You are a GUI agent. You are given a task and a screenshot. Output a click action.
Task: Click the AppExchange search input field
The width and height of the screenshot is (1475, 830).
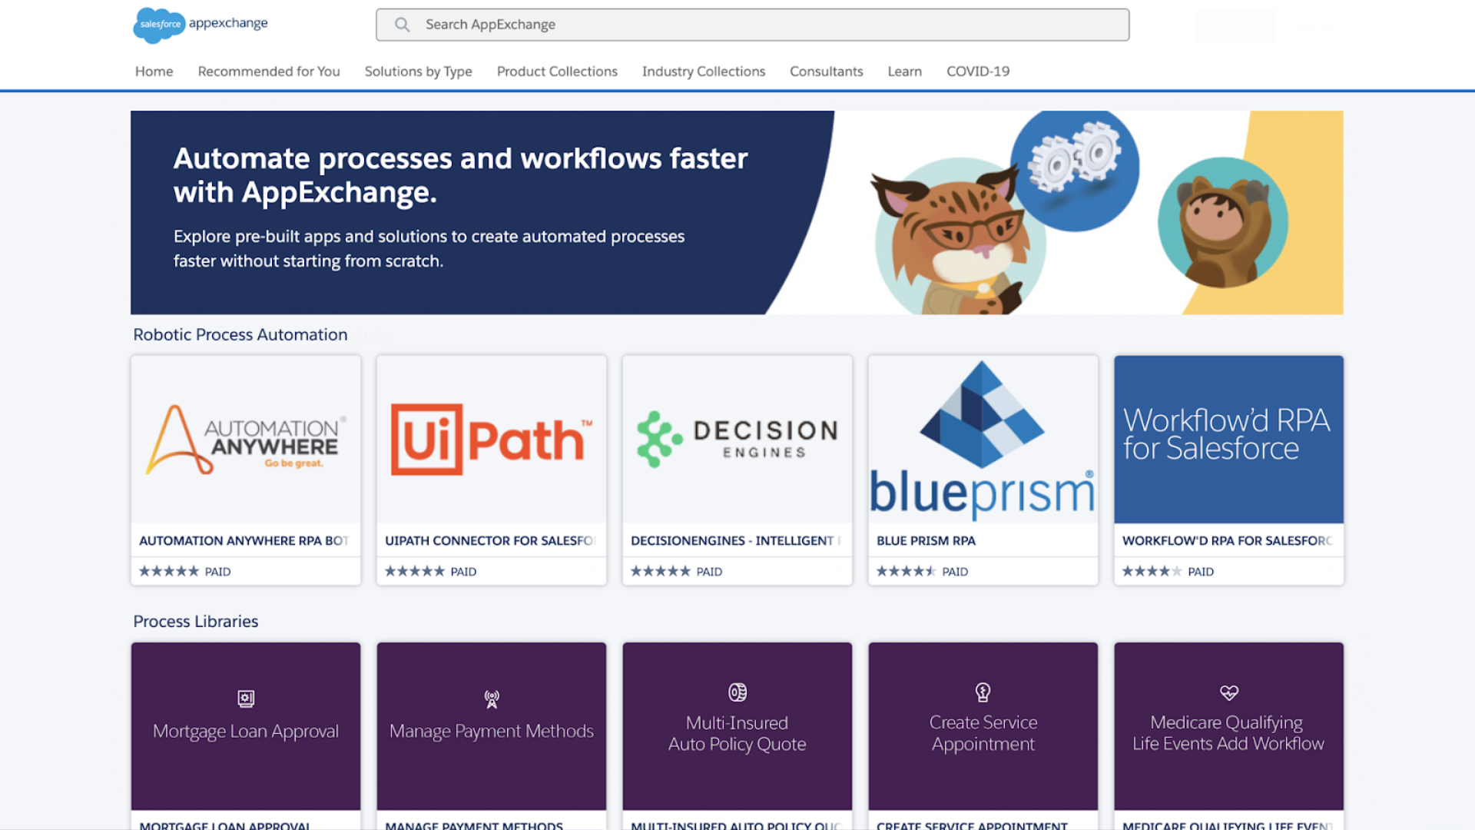(x=753, y=23)
